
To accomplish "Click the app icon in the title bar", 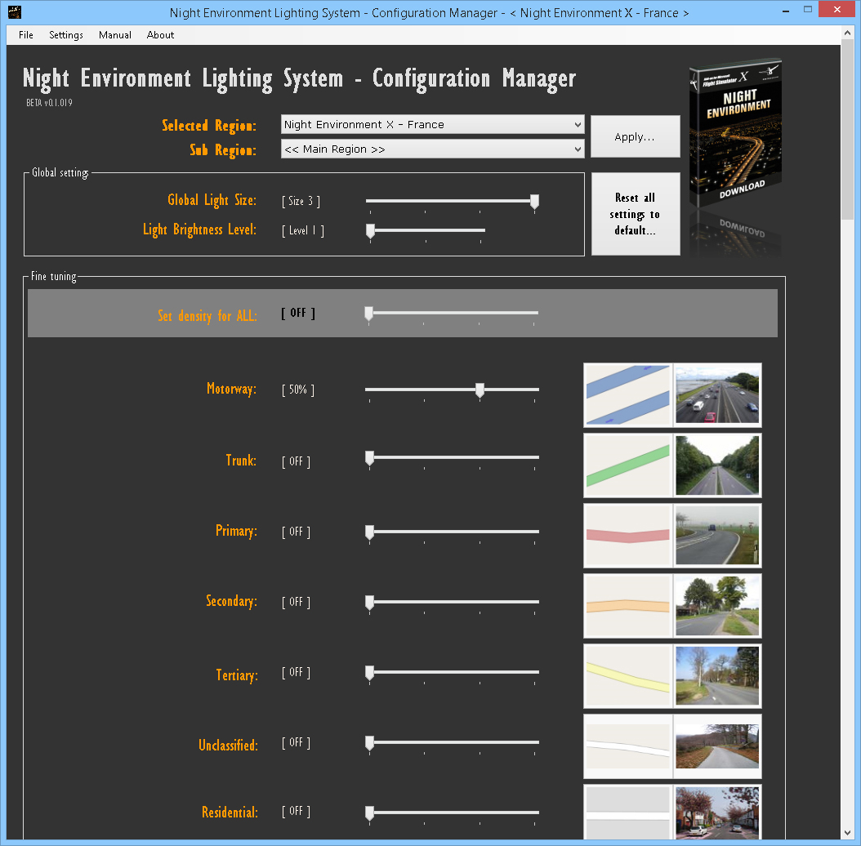I will coord(15,11).
